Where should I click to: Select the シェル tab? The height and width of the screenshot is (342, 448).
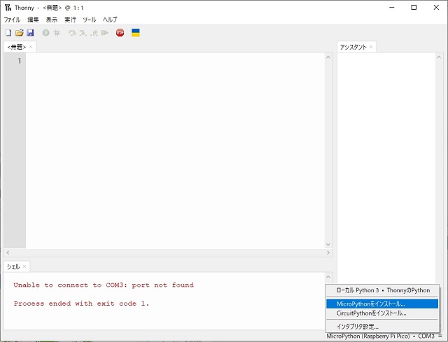click(13, 266)
